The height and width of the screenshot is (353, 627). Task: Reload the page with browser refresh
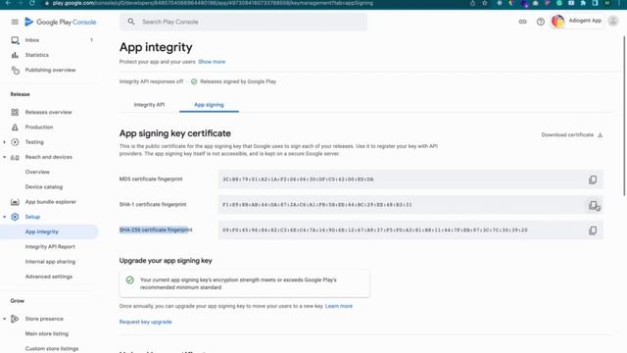pyautogui.click(x=32, y=3)
